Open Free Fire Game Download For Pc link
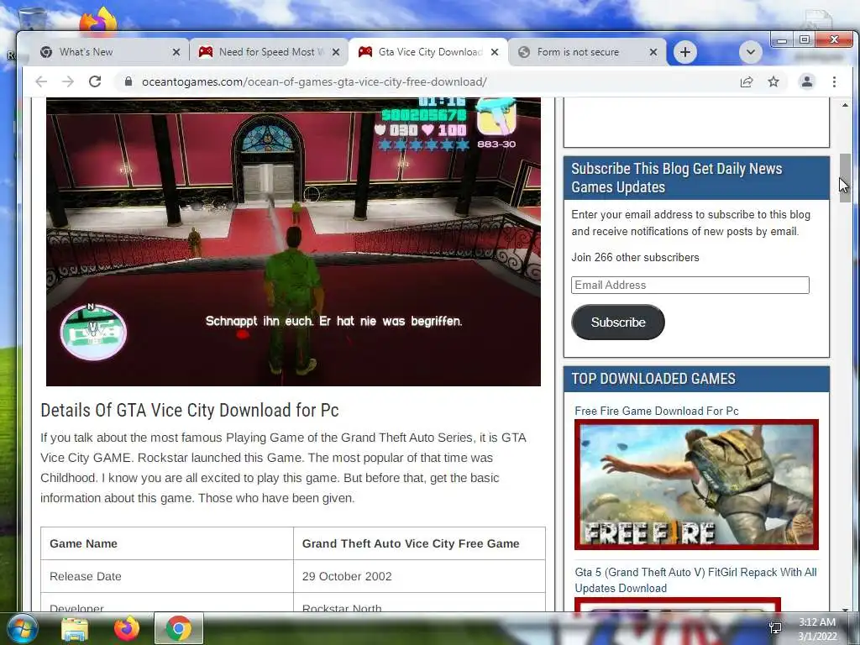The height and width of the screenshot is (645, 860). 657,411
